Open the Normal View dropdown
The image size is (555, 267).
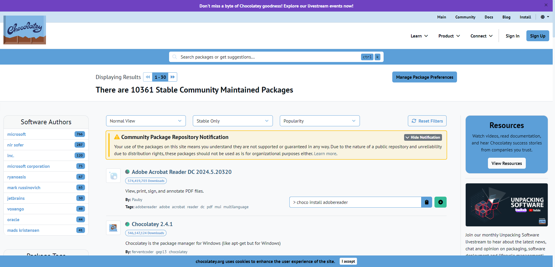[x=146, y=121]
